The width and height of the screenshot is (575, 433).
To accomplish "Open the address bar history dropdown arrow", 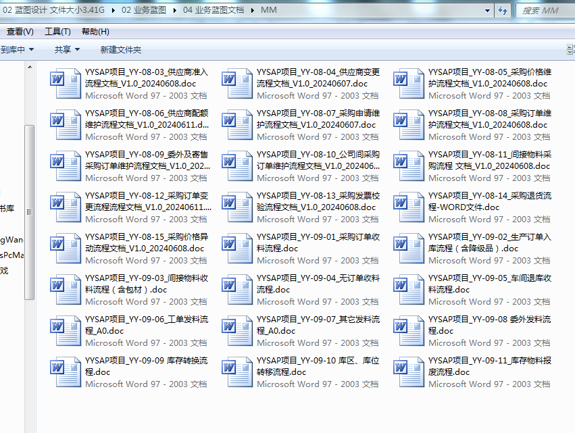I will [x=486, y=10].
